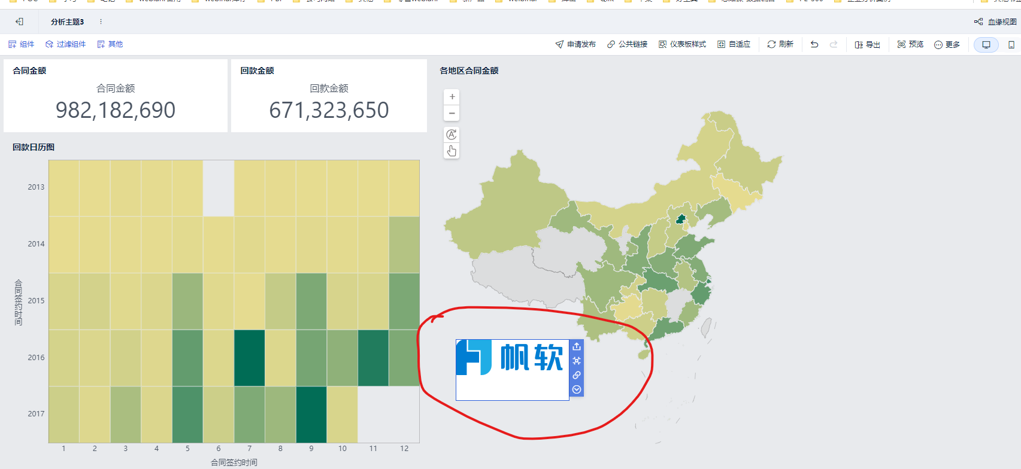Expand dropdown arrow on image component toolbar
This screenshot has height=469, width=1021.
coord(577,389)
